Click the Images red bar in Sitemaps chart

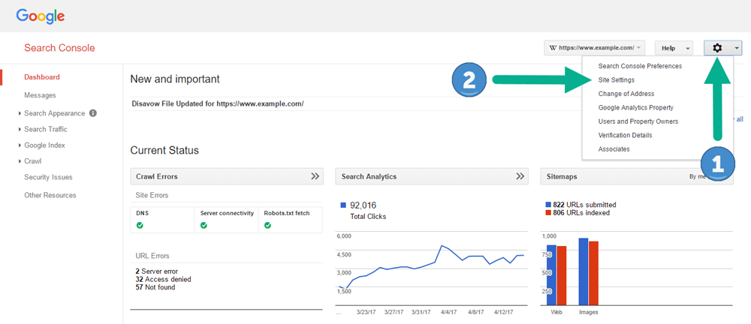(593, 273)
